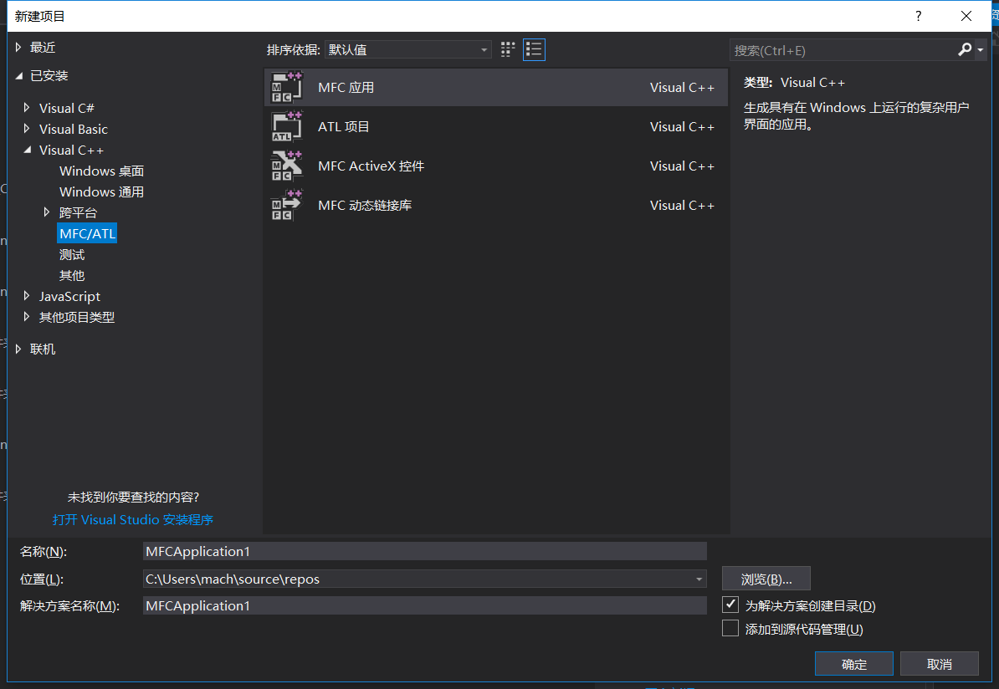
Task: Select the MFC/ATL category
Action: coord(87,233)
